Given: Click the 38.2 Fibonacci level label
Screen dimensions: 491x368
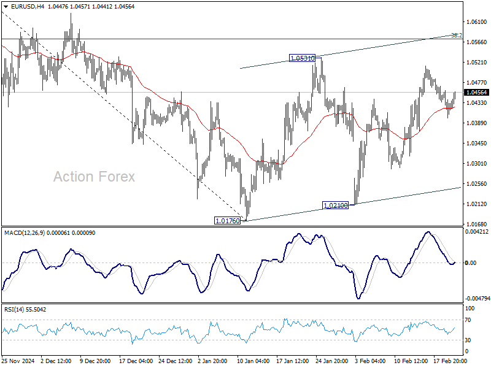Looking at the screenshot, I should click(456, 36).
